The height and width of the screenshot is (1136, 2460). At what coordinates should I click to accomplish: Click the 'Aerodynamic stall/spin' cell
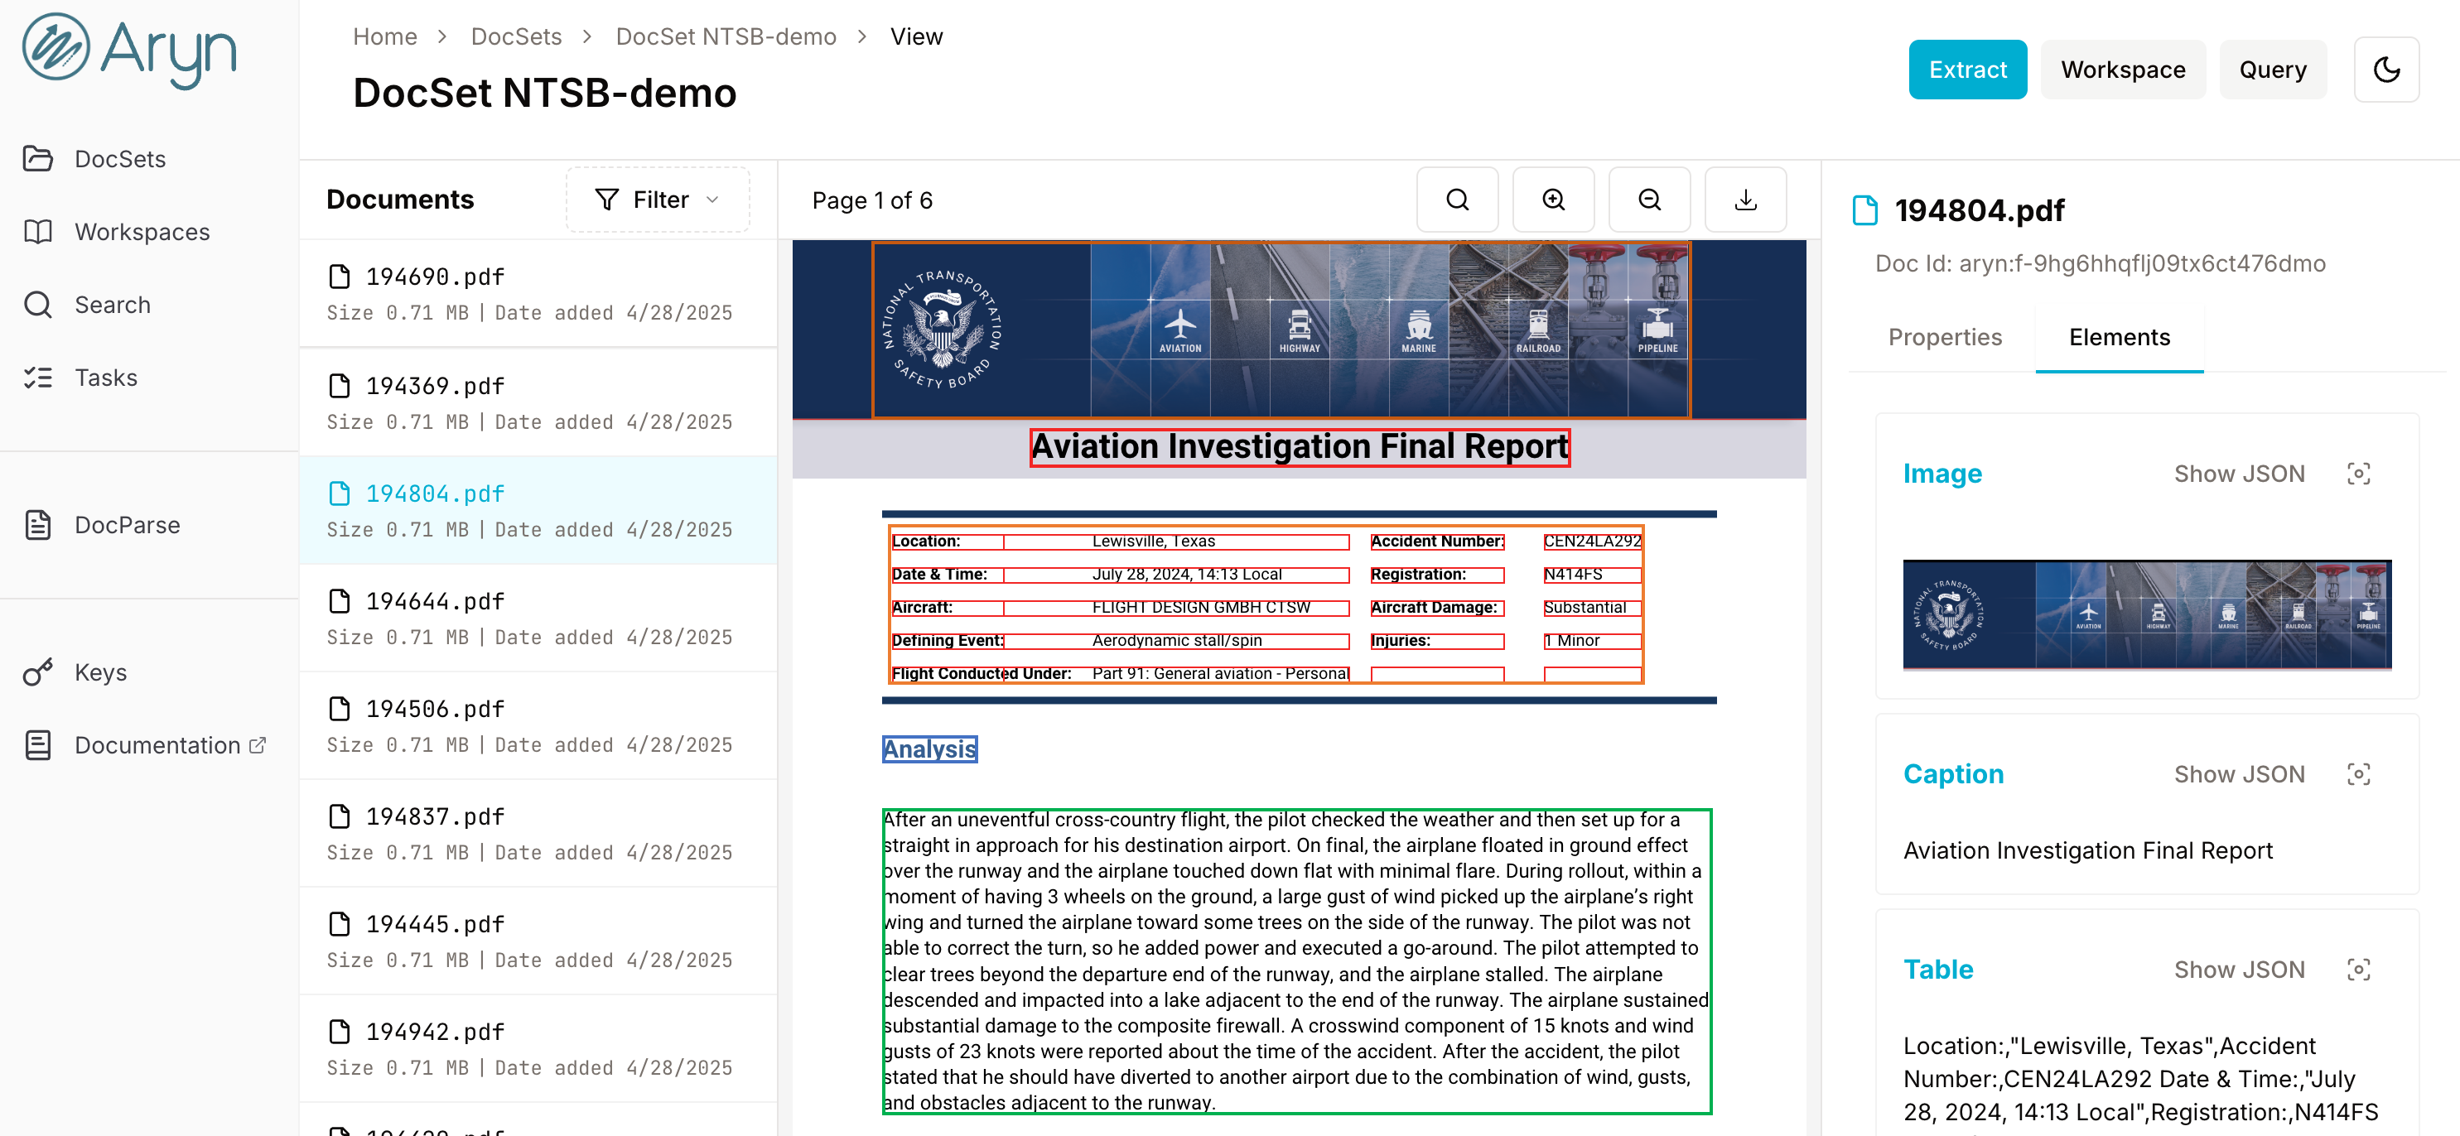pos(1176,641)
